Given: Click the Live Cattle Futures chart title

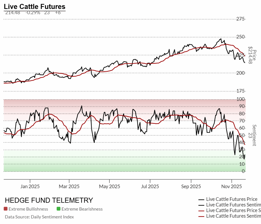Looking at the screenshot, I should click(34, 7).
